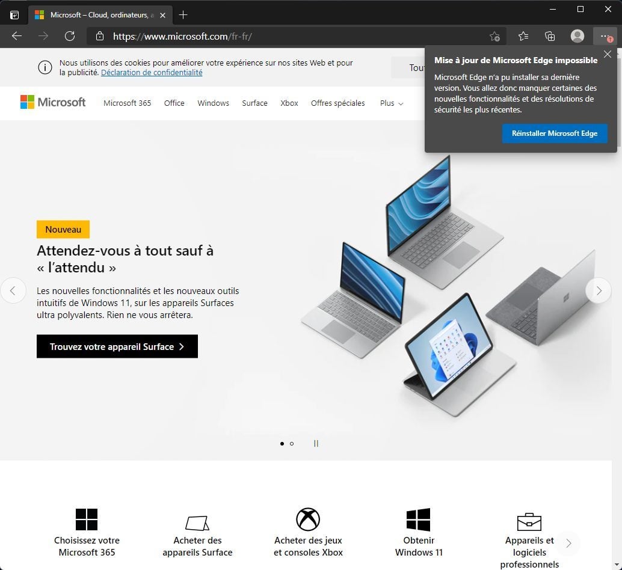Add this page to favorites
622x570 pixels.
point(494,37)
